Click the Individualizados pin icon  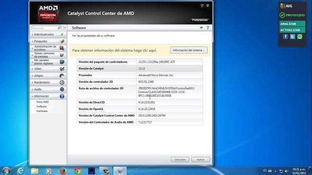coord(62,35)
